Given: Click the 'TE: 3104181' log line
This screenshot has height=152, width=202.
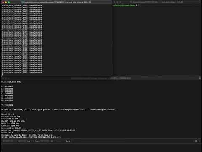Looking at the screenshot, I should click(x=7, y=105).
